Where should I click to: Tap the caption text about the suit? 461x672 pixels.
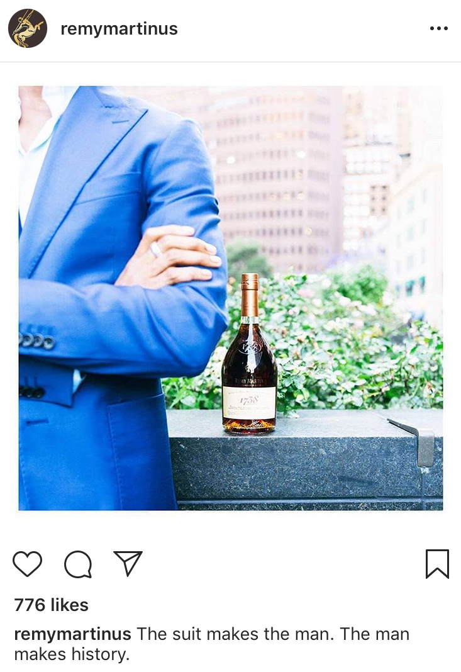212,644
